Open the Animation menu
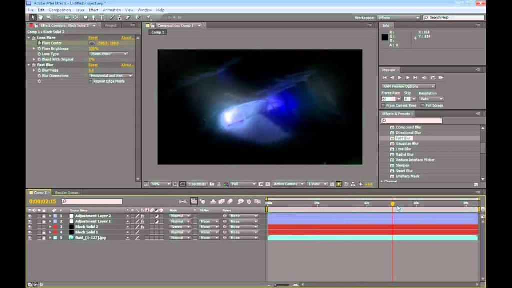Viewport: 512px width, 288px height. point(112,10)
